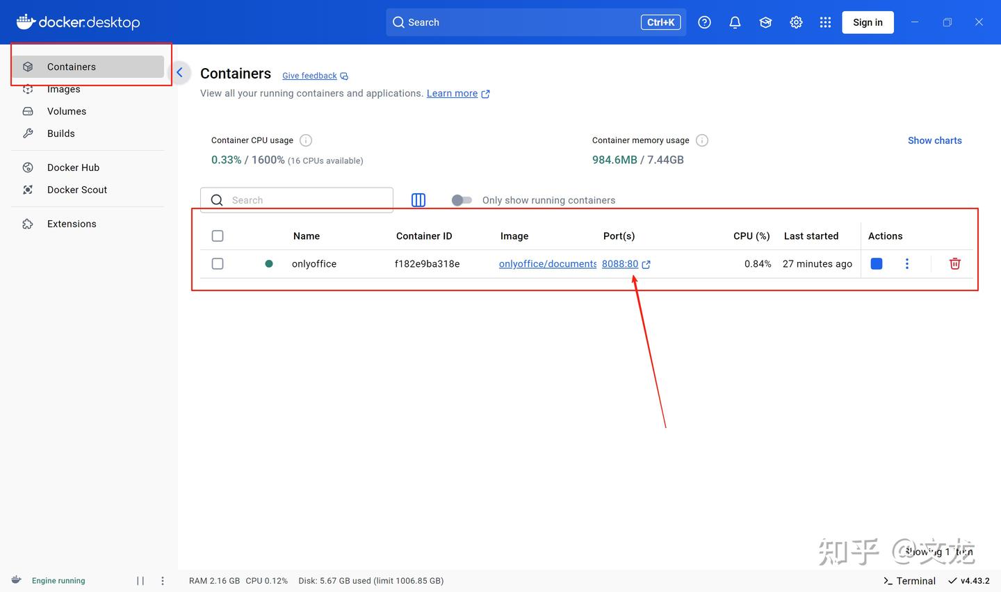Open the Terminal in the status bar

pos(909,581)
